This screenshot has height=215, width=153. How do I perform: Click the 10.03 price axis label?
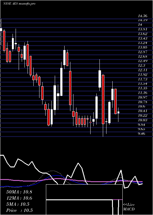143,120
